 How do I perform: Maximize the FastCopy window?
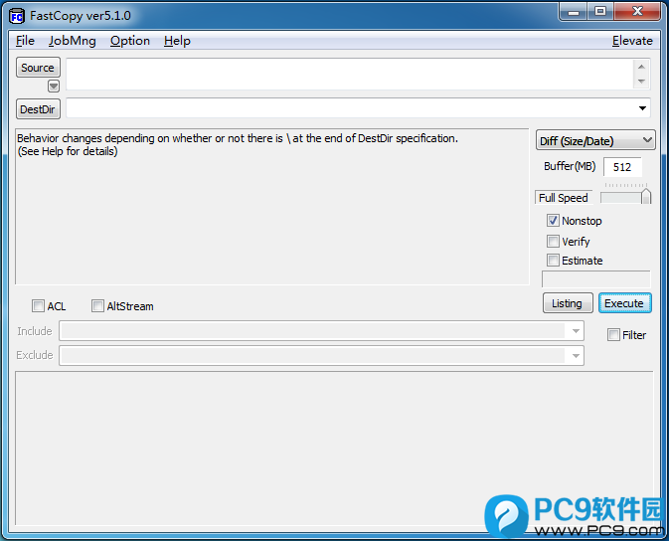click(x=600, y=12)
